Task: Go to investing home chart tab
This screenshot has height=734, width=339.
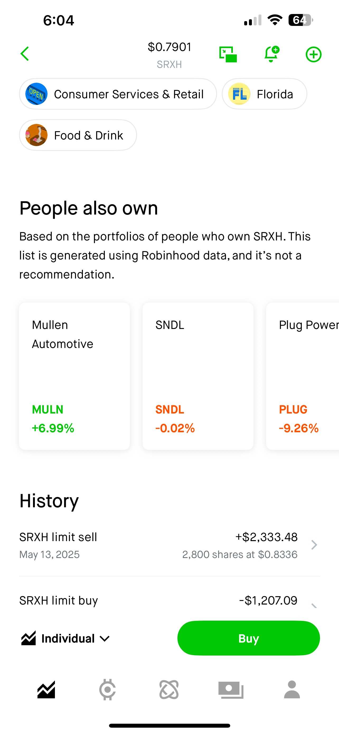Action: (x=46, y=690)
